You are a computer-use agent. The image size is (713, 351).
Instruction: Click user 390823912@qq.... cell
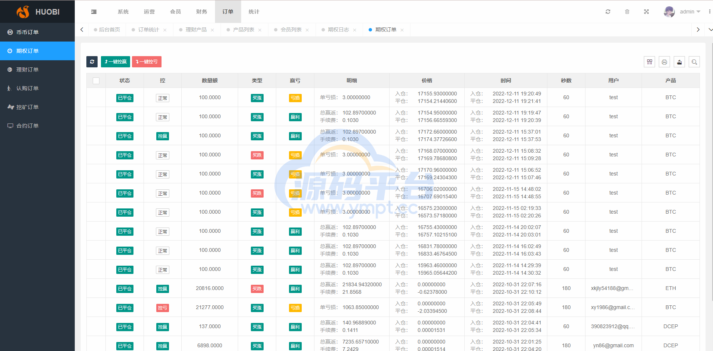click(x=613, y=326)
